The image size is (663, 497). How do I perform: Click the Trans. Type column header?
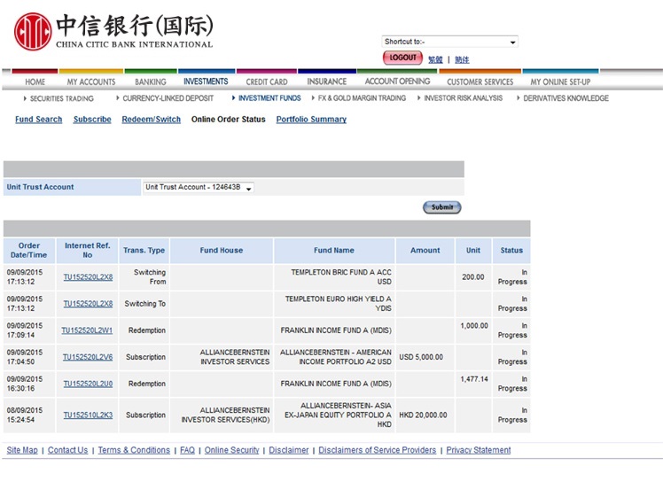(x=144, y=251)
